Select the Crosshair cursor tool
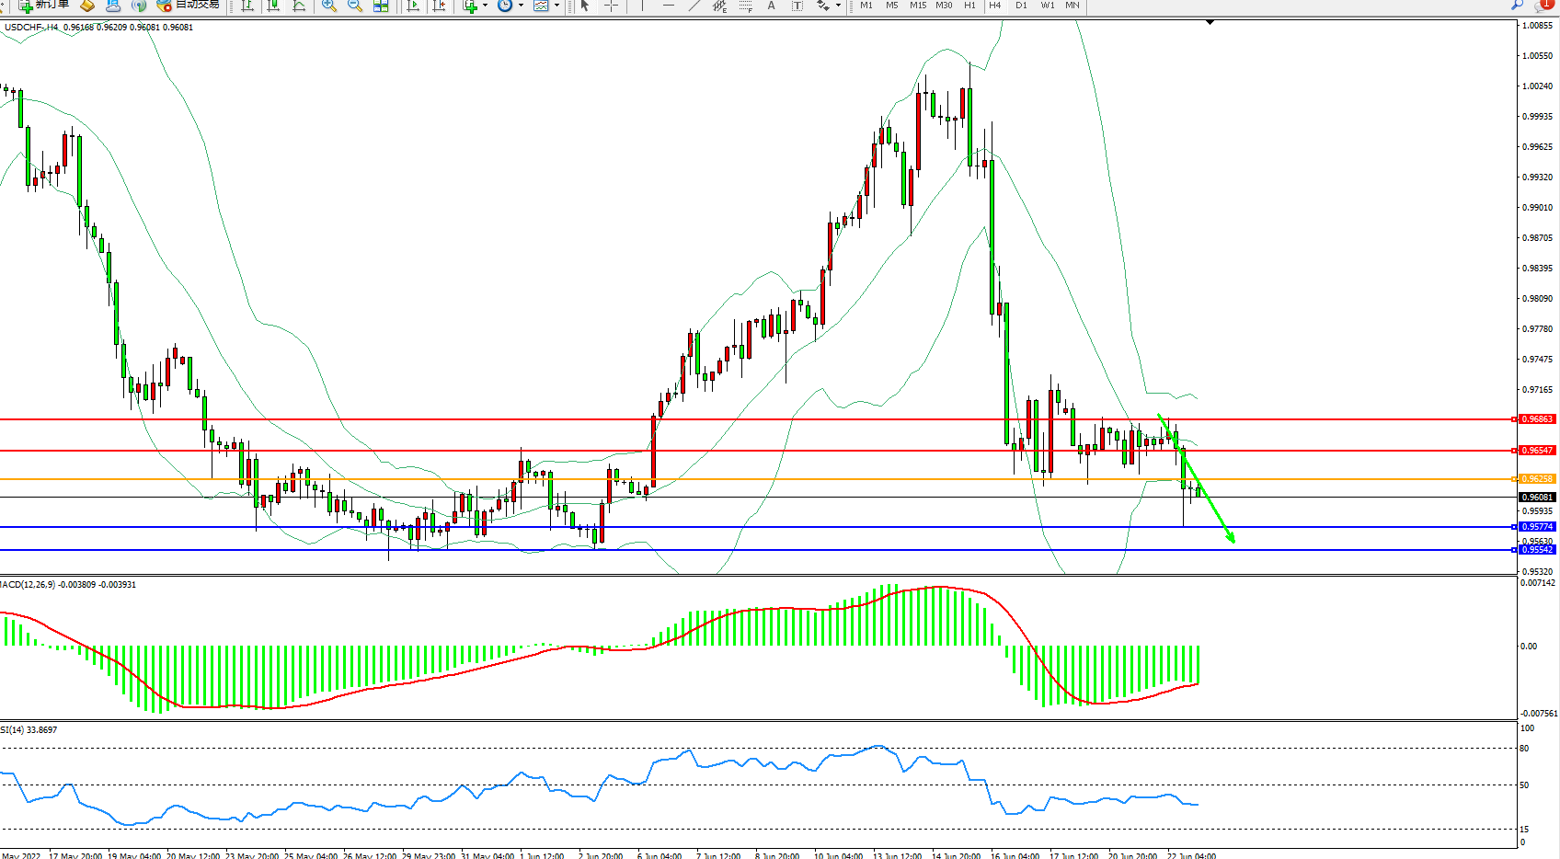 click(x=611, y=6)
